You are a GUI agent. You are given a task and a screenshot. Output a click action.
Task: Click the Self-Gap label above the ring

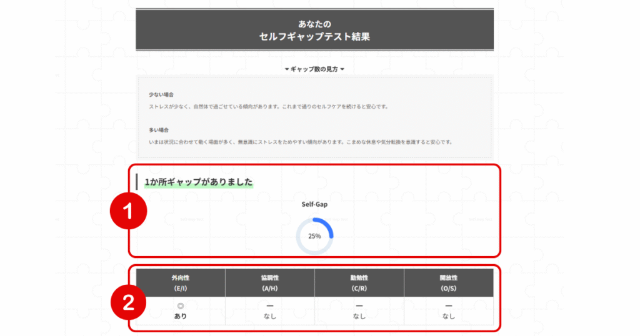click(315, 204)
